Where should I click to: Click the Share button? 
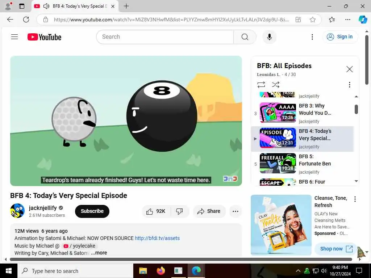point(209,211)
